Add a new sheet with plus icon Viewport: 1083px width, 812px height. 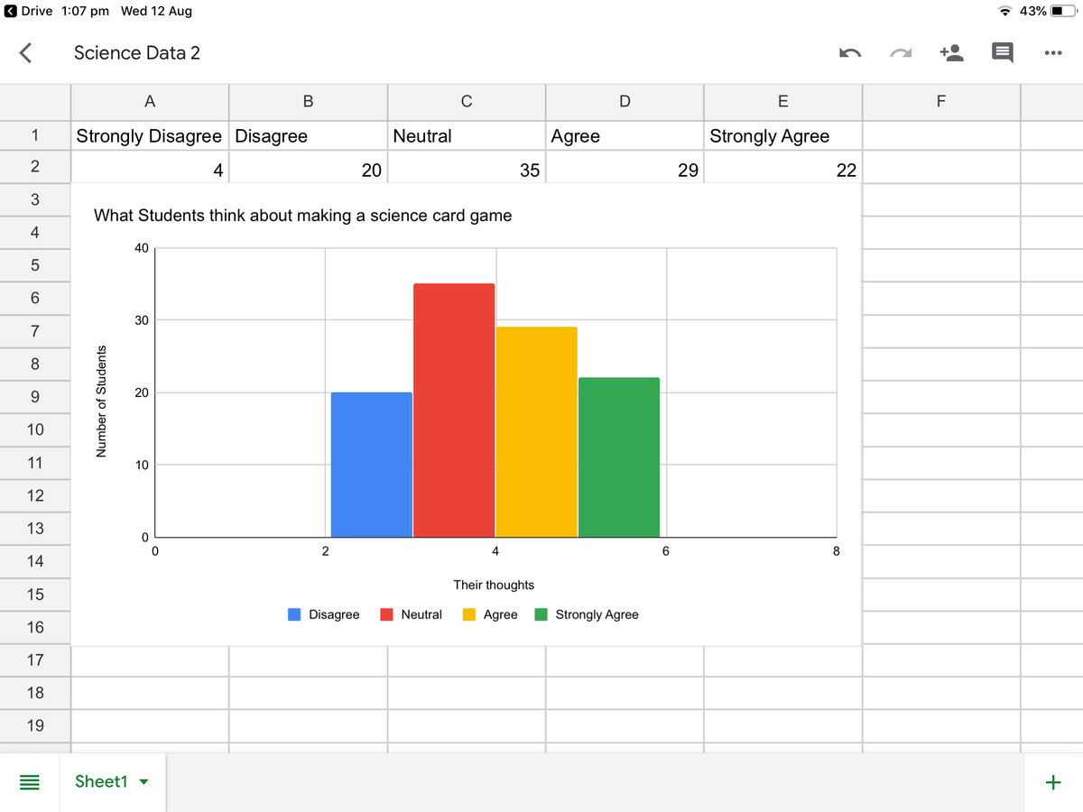point(1051,782)
